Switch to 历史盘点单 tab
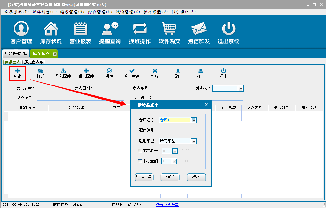 34,62
